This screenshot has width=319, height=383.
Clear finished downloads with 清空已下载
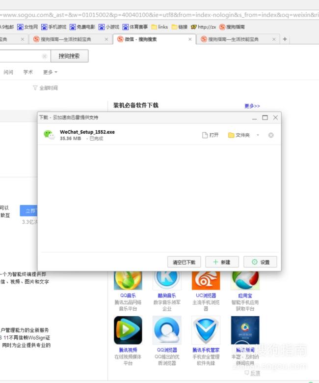pos(184,262)
